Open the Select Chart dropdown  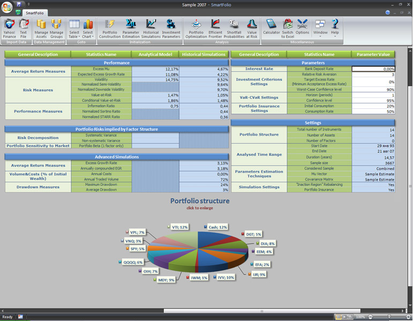[88, 29]
